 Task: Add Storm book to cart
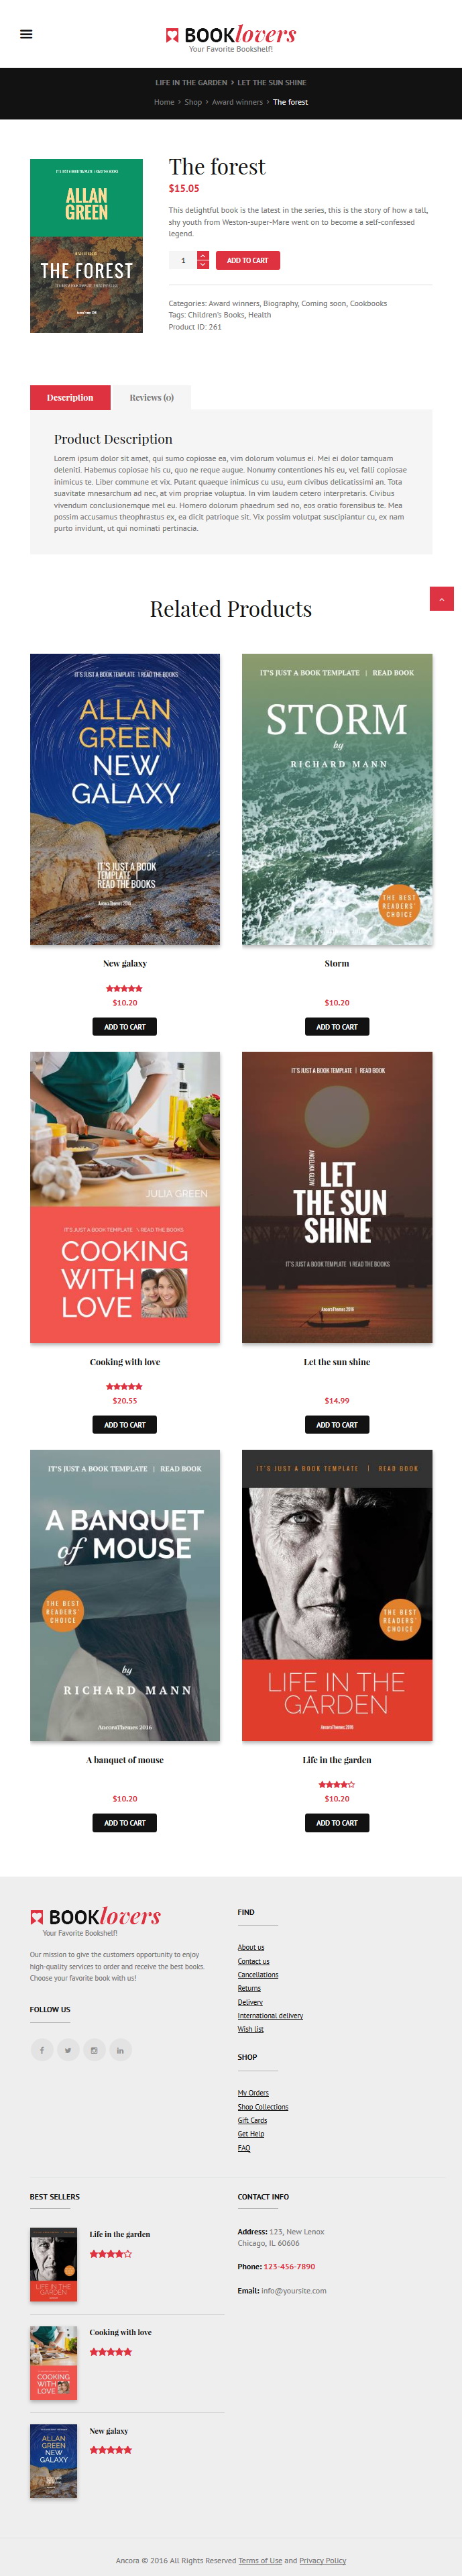tap(337, 1027)
